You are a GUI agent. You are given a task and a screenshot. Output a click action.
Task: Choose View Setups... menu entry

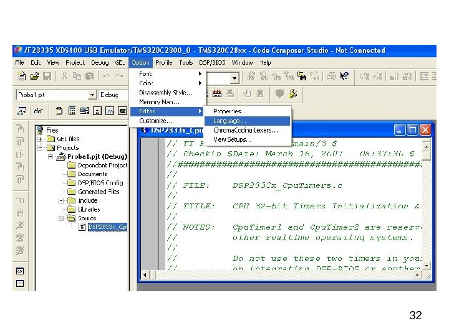coord(248,140)
